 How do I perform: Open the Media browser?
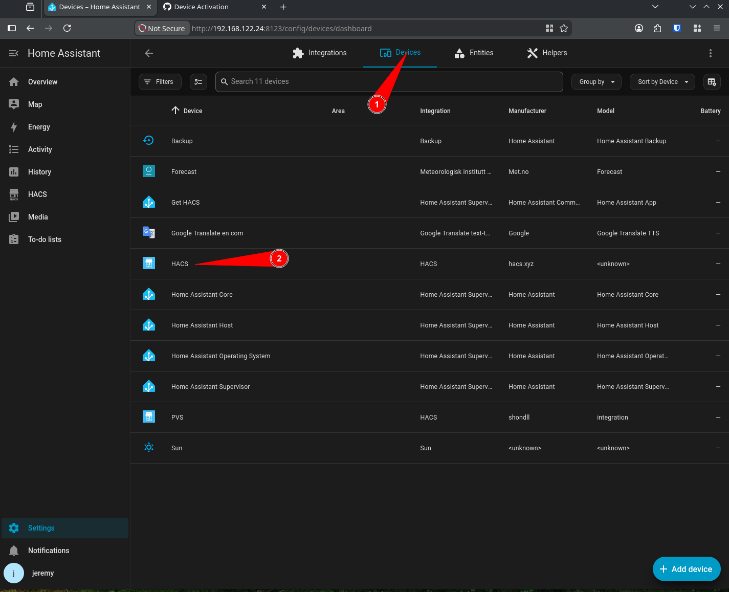coord(65,217)
